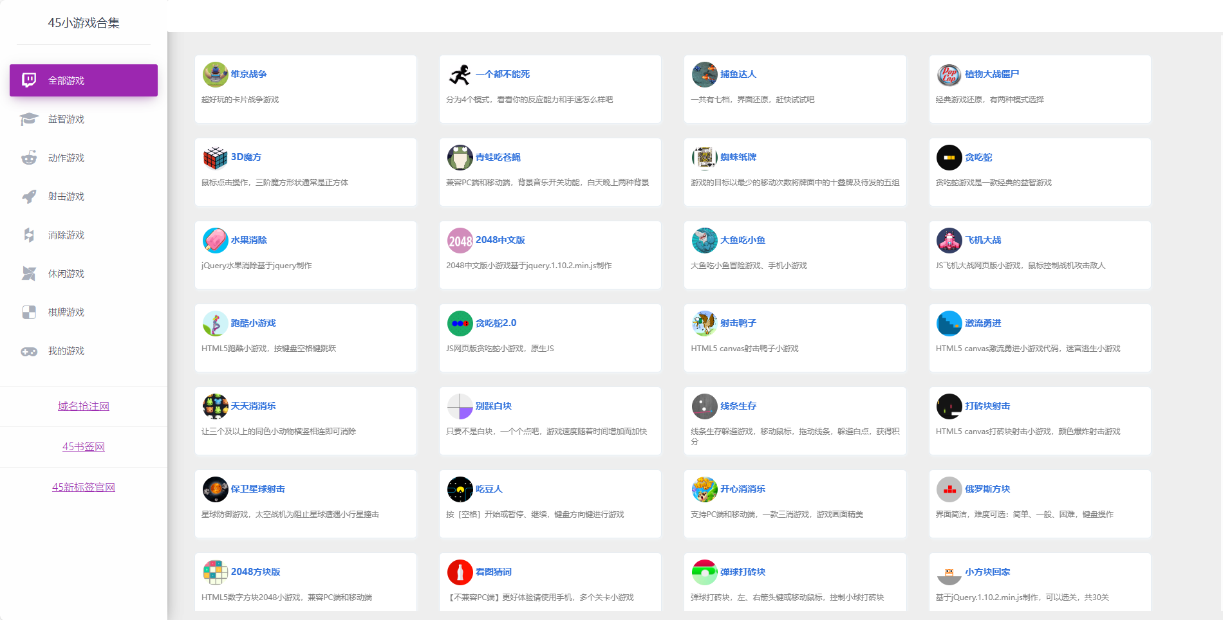The image size is (1223, 620).
Task: Click the 蜘蛛纸牌 playing card icon
Action: [x=704, y=158]
